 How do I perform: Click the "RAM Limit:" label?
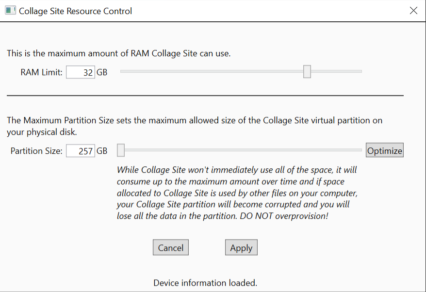click(x=42, y=72)
